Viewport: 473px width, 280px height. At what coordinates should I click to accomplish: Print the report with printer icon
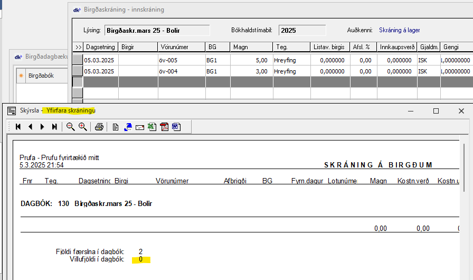pos(99,127)
